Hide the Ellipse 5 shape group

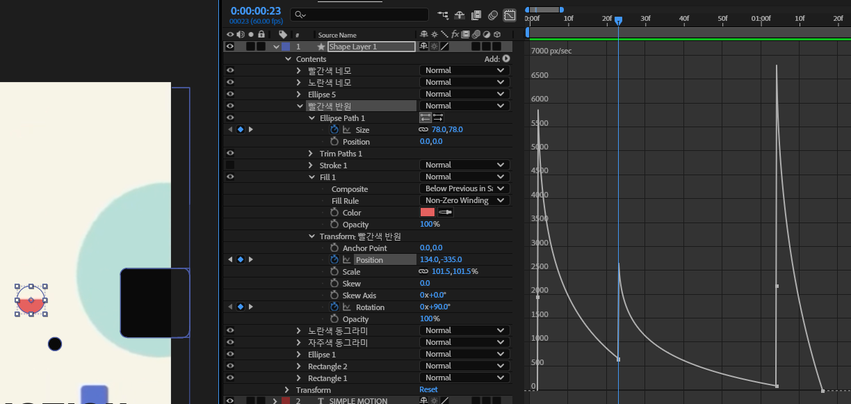click(229, 94)
